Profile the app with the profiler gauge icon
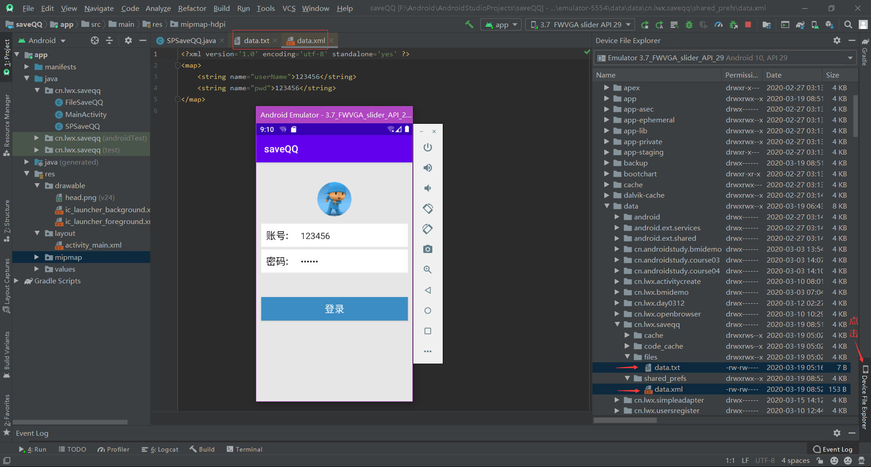 click(718, 24)
